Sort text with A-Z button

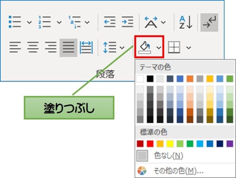(186, 22)
